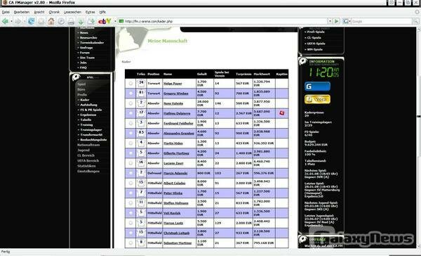
Task: Click the search magnifier button
Action: (x=415, y=21)
